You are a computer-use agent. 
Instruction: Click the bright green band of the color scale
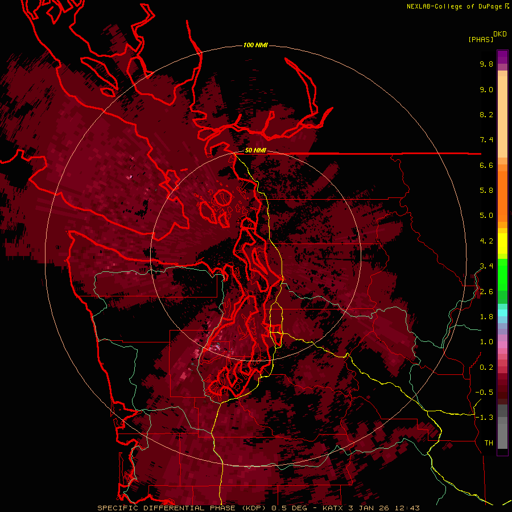point(502,274)
